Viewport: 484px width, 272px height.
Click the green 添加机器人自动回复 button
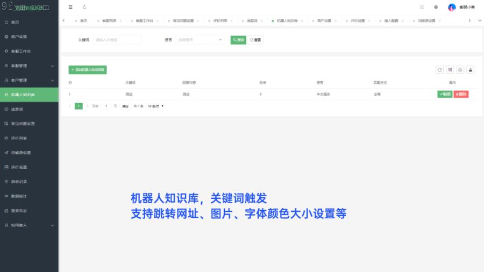[88, 69]
